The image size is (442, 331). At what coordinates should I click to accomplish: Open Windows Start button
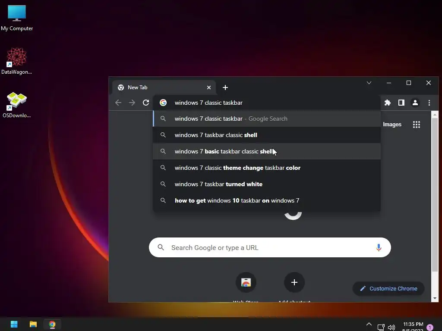(x=14, y=324)
